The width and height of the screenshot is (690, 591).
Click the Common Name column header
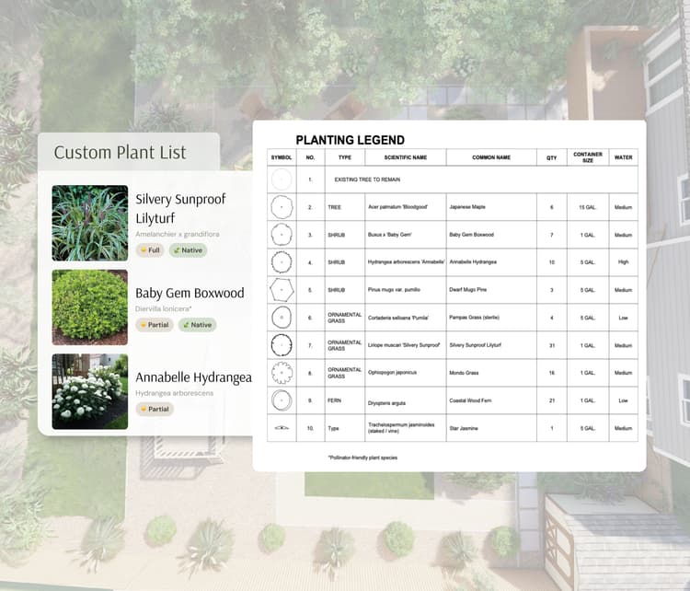pyautogui.click(x=491, y=157)
